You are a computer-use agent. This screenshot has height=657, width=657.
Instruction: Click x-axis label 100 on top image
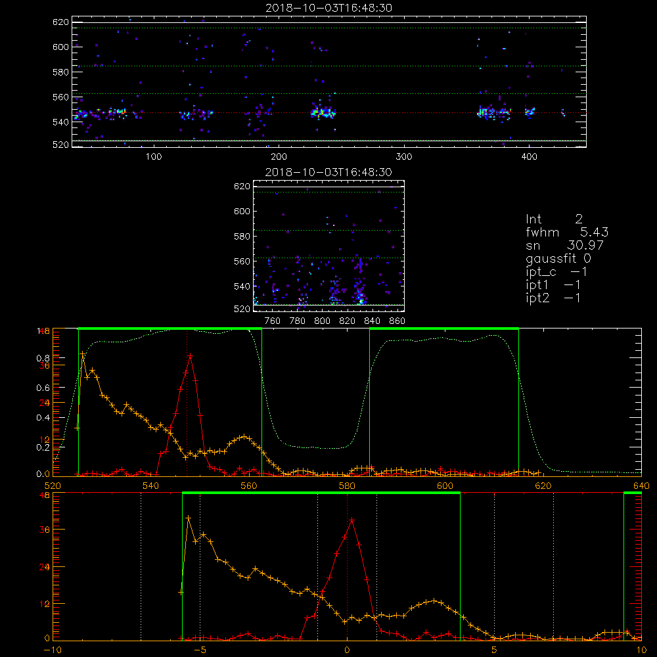pos(154,157)
